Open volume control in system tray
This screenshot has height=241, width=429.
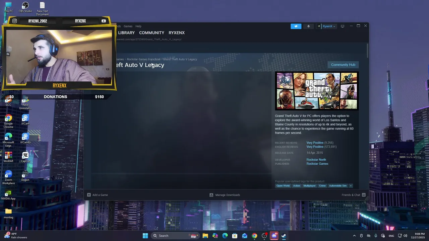point(405,236)
